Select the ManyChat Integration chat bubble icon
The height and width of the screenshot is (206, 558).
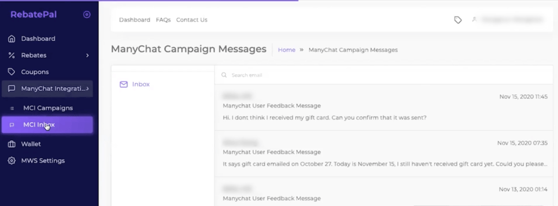coord(11,89)
